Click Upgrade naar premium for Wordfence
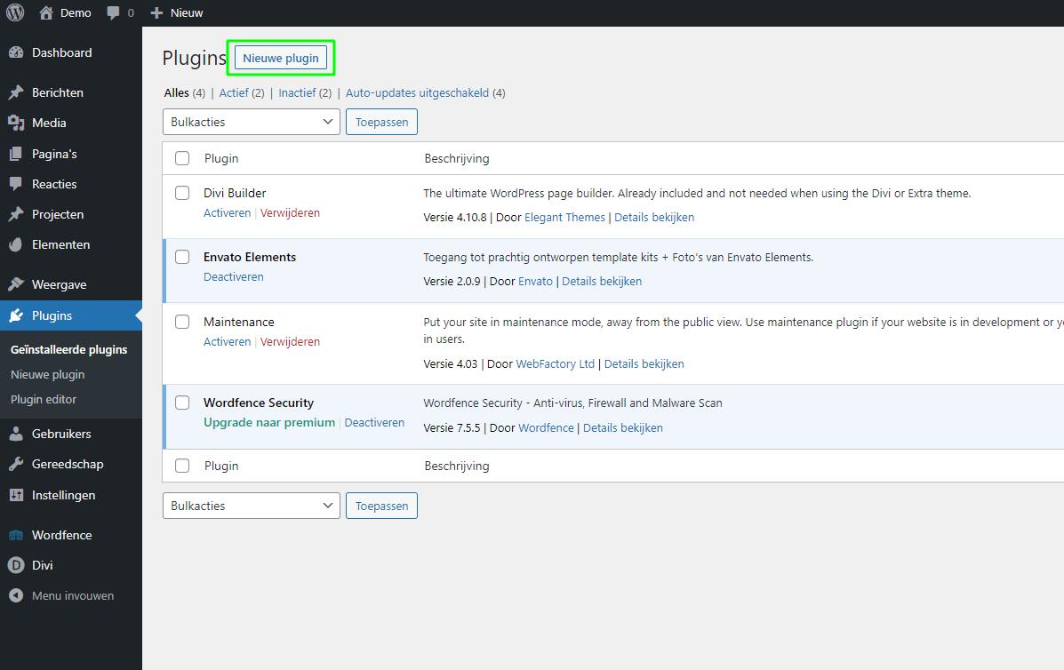Screen dimensions: 1064x670 click(269, 422)
